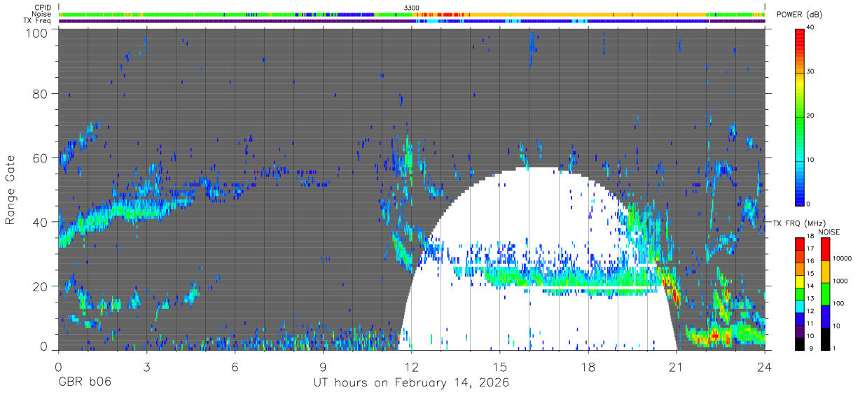The width and height of the screenshot is (860, 397).
Task: Click y-axis tick label '40'
Action: pos(41,222)
